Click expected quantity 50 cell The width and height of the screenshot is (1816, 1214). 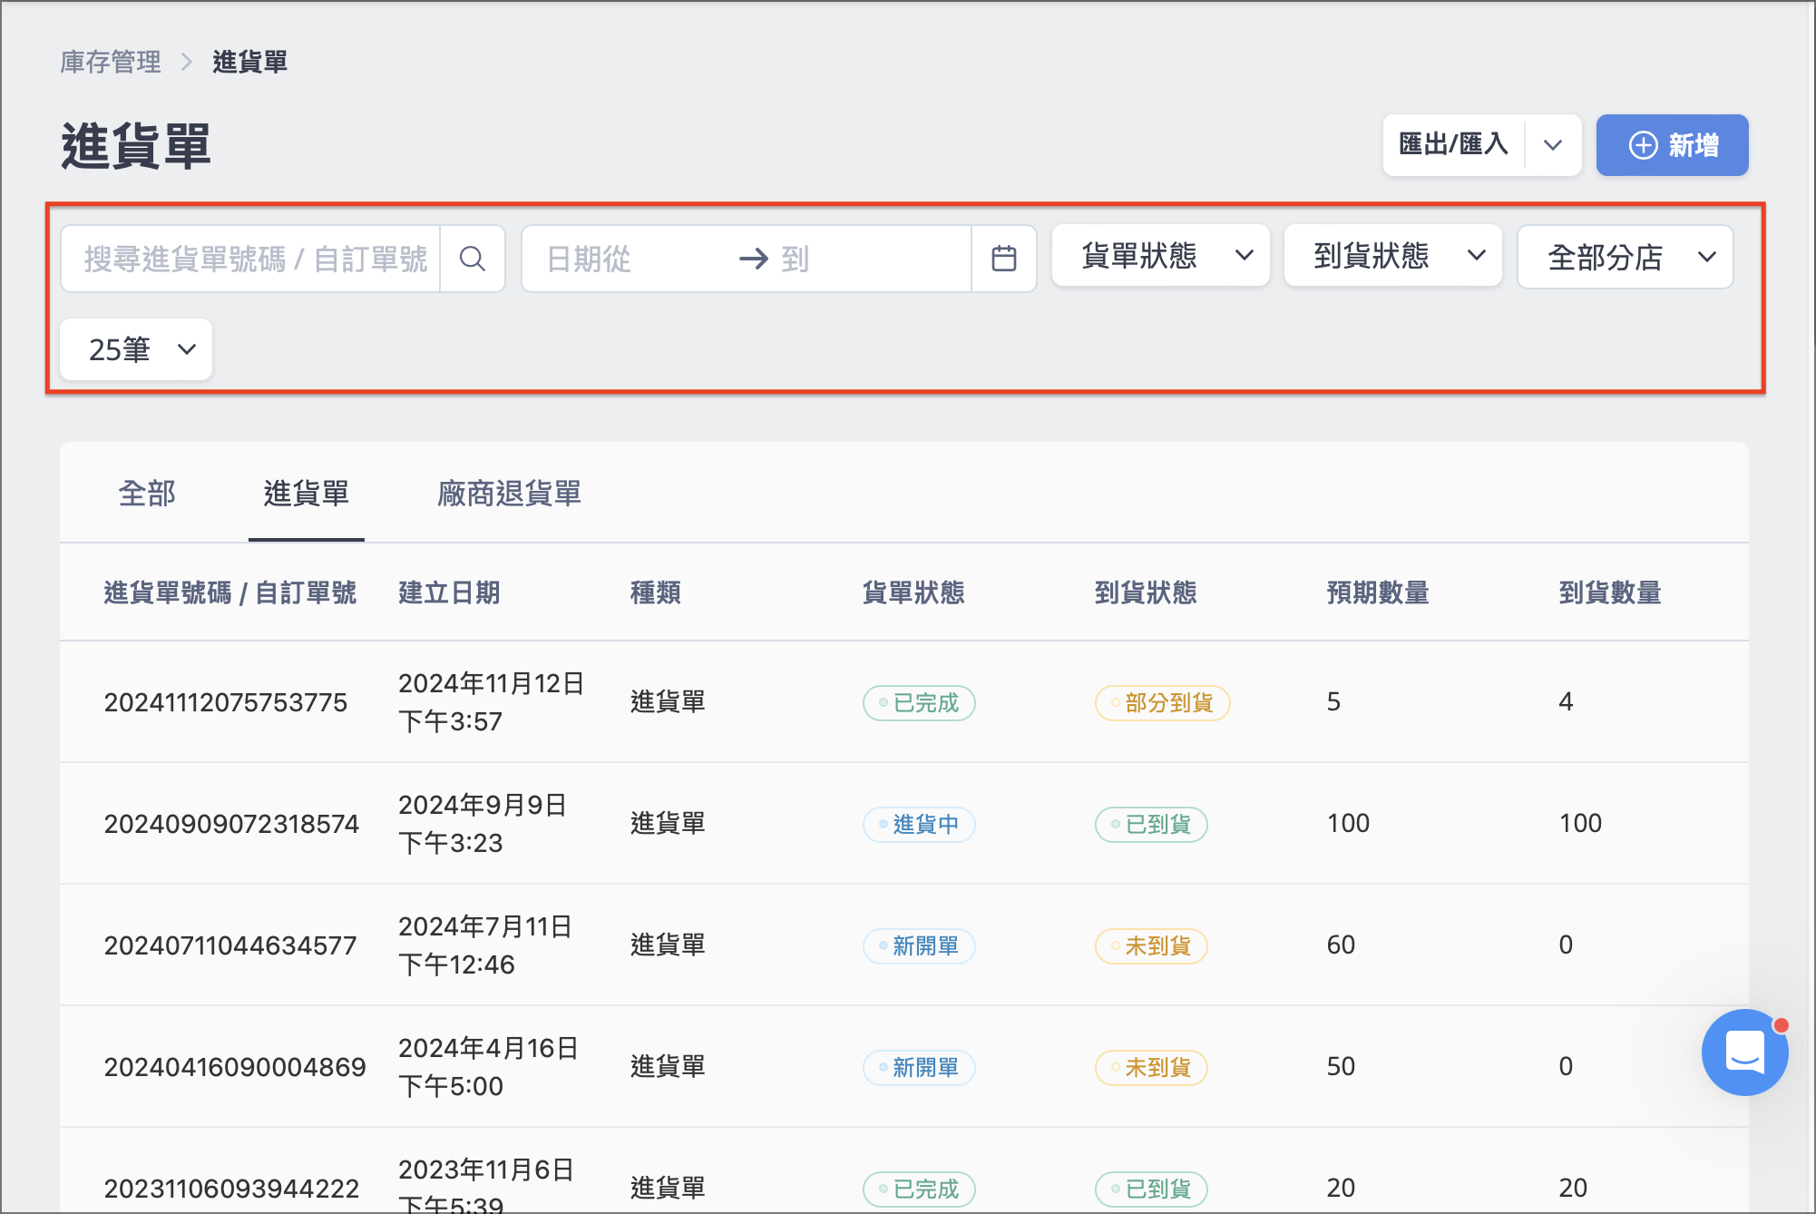point(1341,1067)
